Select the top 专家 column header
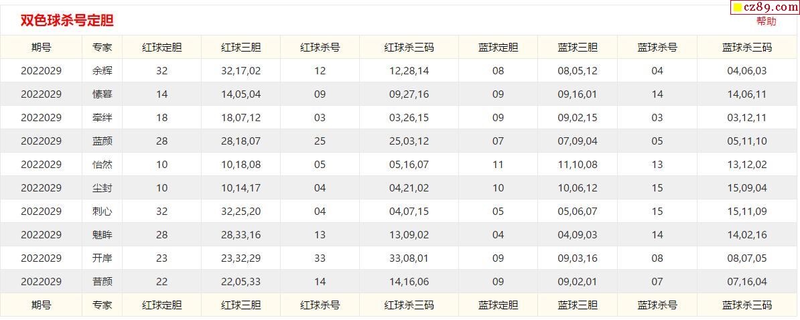The height and width of the screenshot is (320, 800). (x=102, y=48)
